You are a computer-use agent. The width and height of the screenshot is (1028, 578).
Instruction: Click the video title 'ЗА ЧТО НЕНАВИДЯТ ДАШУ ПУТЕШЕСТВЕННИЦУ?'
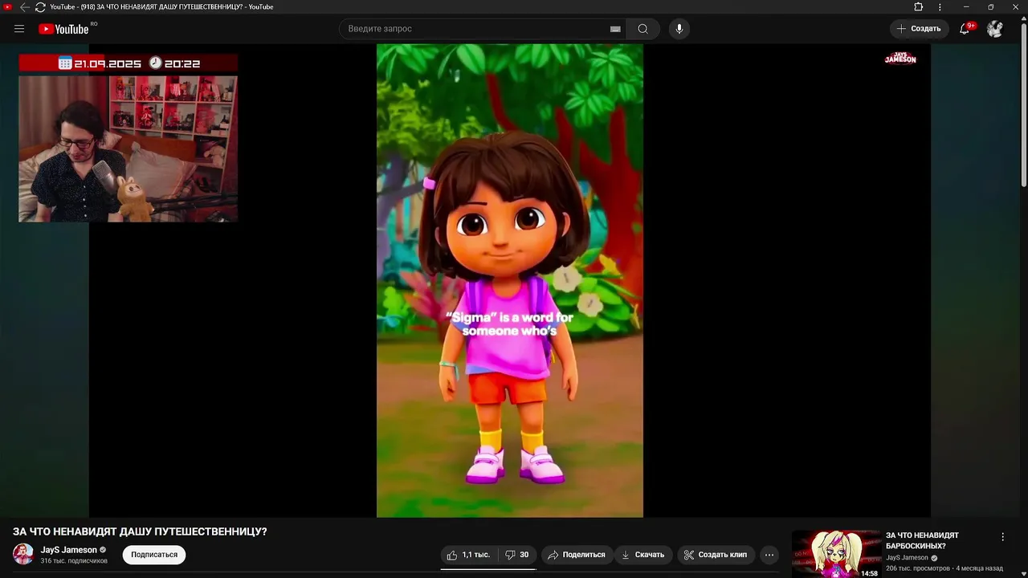[x=140, y=531]
